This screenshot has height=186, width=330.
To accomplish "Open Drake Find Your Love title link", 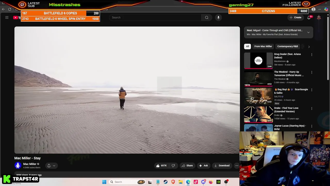I will click(286, 110).
